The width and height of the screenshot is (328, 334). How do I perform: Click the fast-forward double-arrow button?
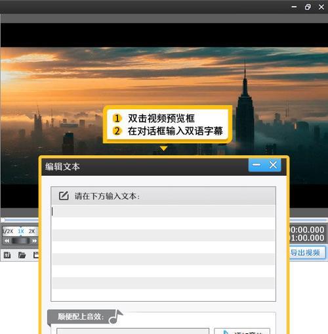pyautogui.click(x=34, y=241)
